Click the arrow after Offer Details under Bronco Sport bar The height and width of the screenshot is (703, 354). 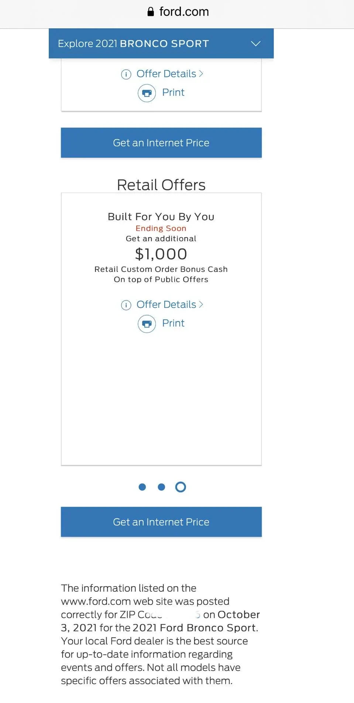(x=201, y=74)
